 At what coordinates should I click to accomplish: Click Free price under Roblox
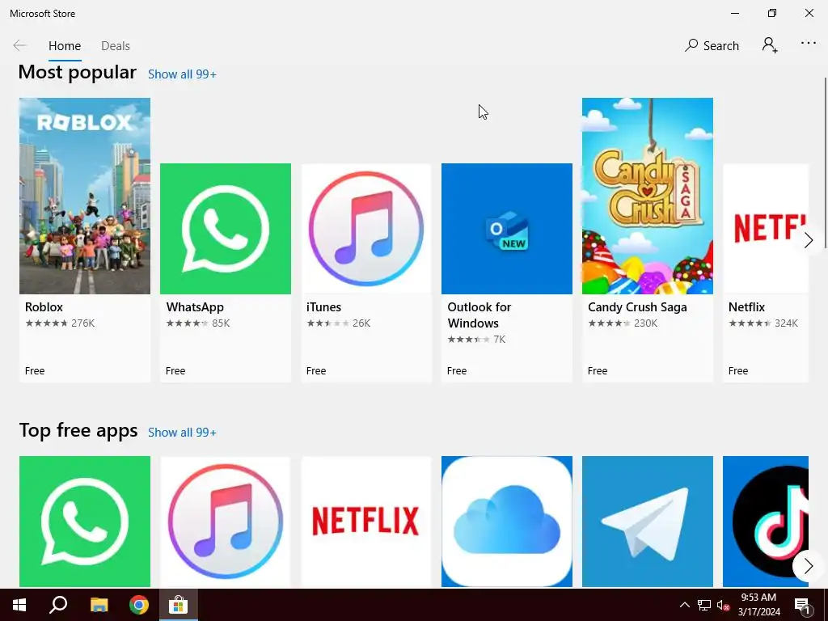[x=35, y=370]
